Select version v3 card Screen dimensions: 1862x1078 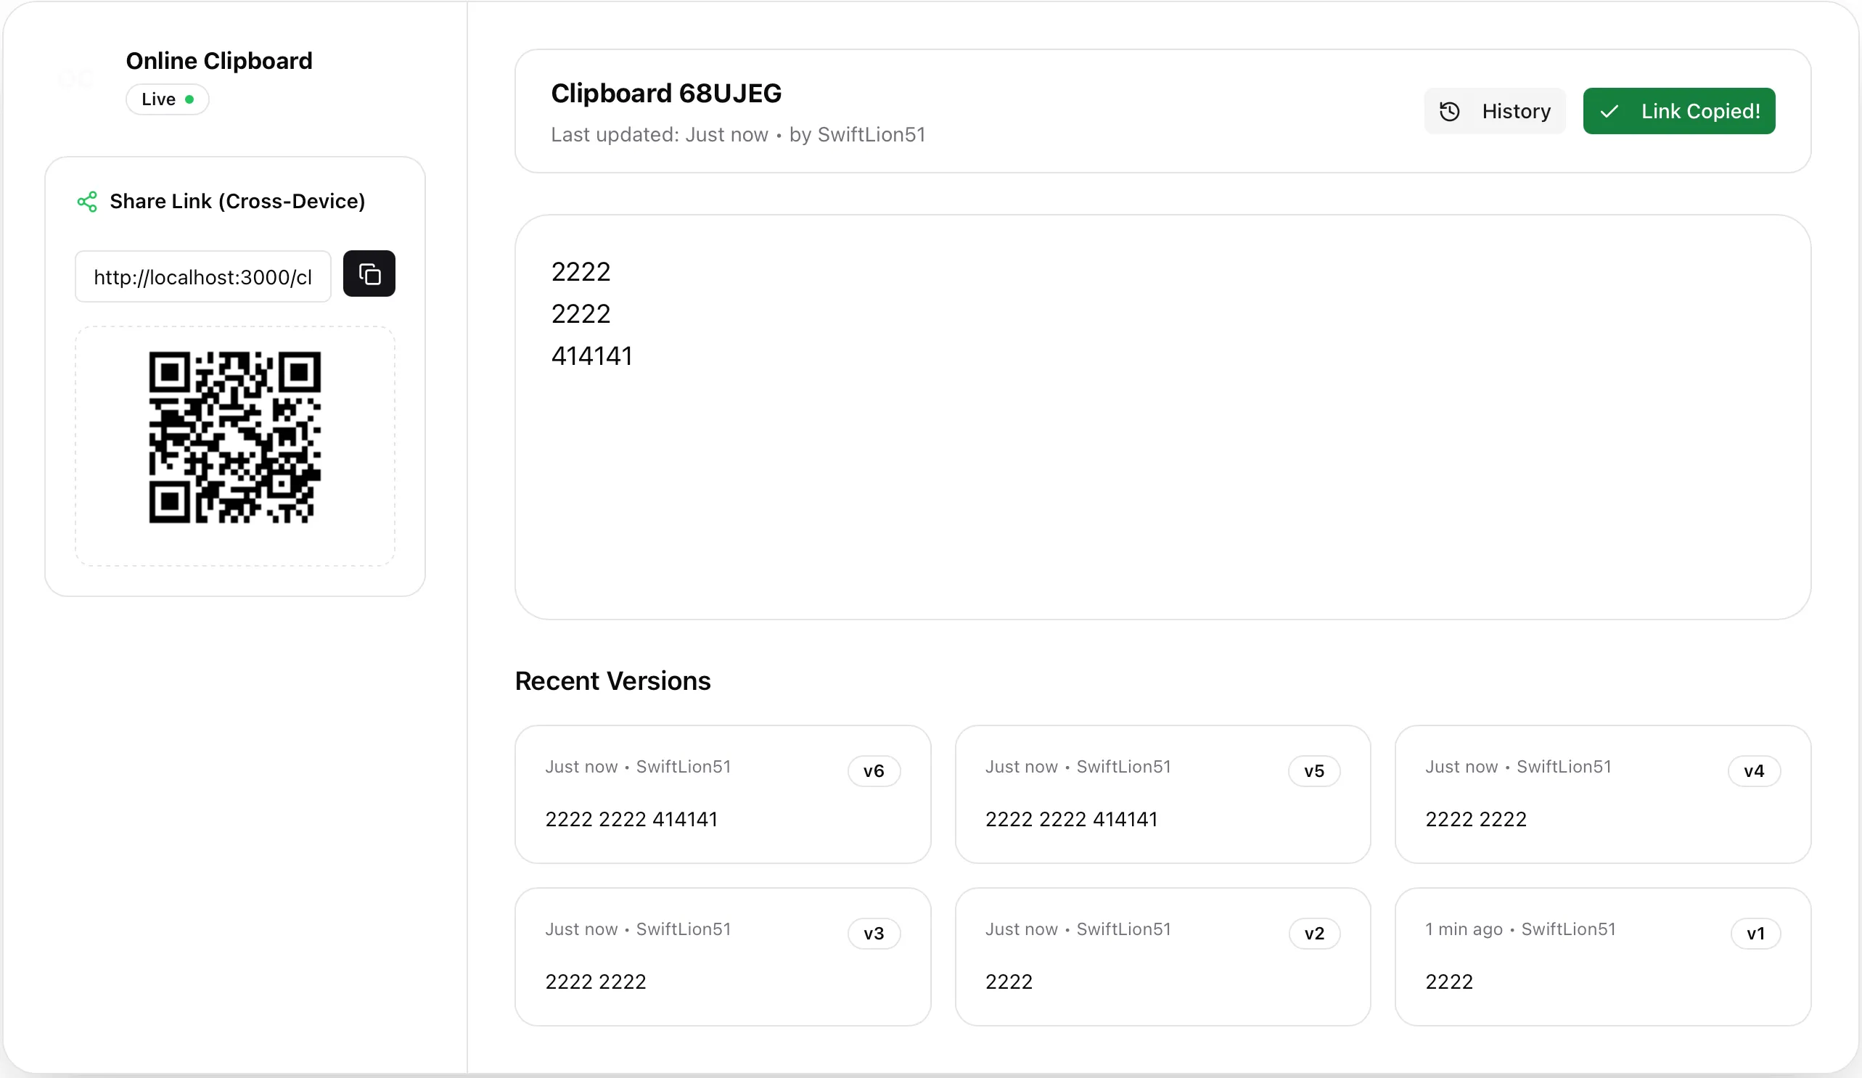pos(722,957)
